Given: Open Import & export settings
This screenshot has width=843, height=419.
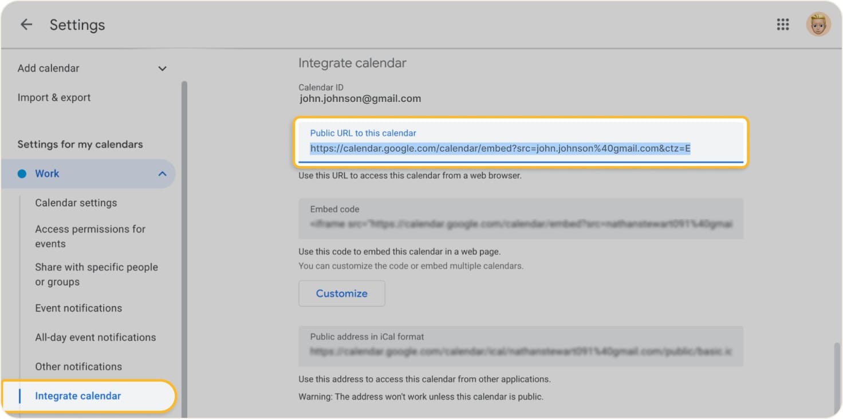Looking at the screenshot, I should click(x=54, y=97).
